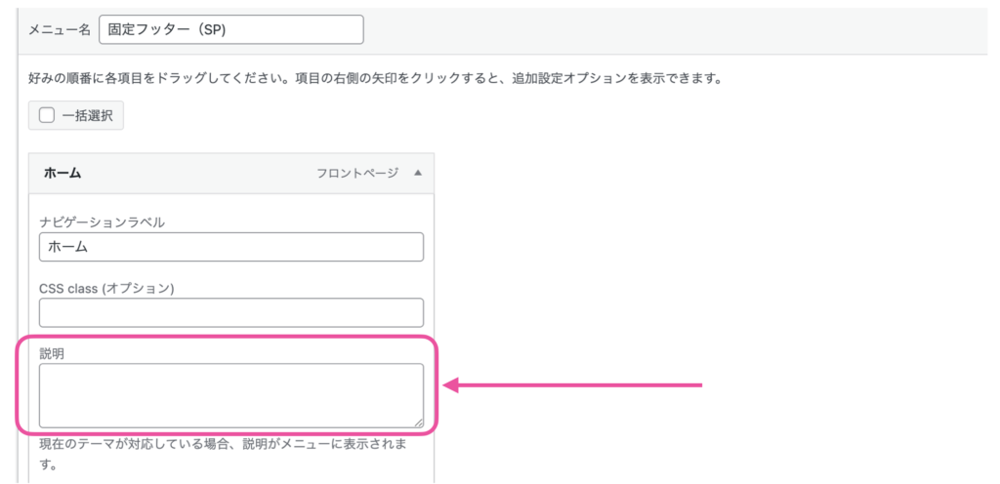The width and height of the screenshot is (1000, 484).
Task: Click the help text below the 説明 textarea
Action: (x=223, y=445)
